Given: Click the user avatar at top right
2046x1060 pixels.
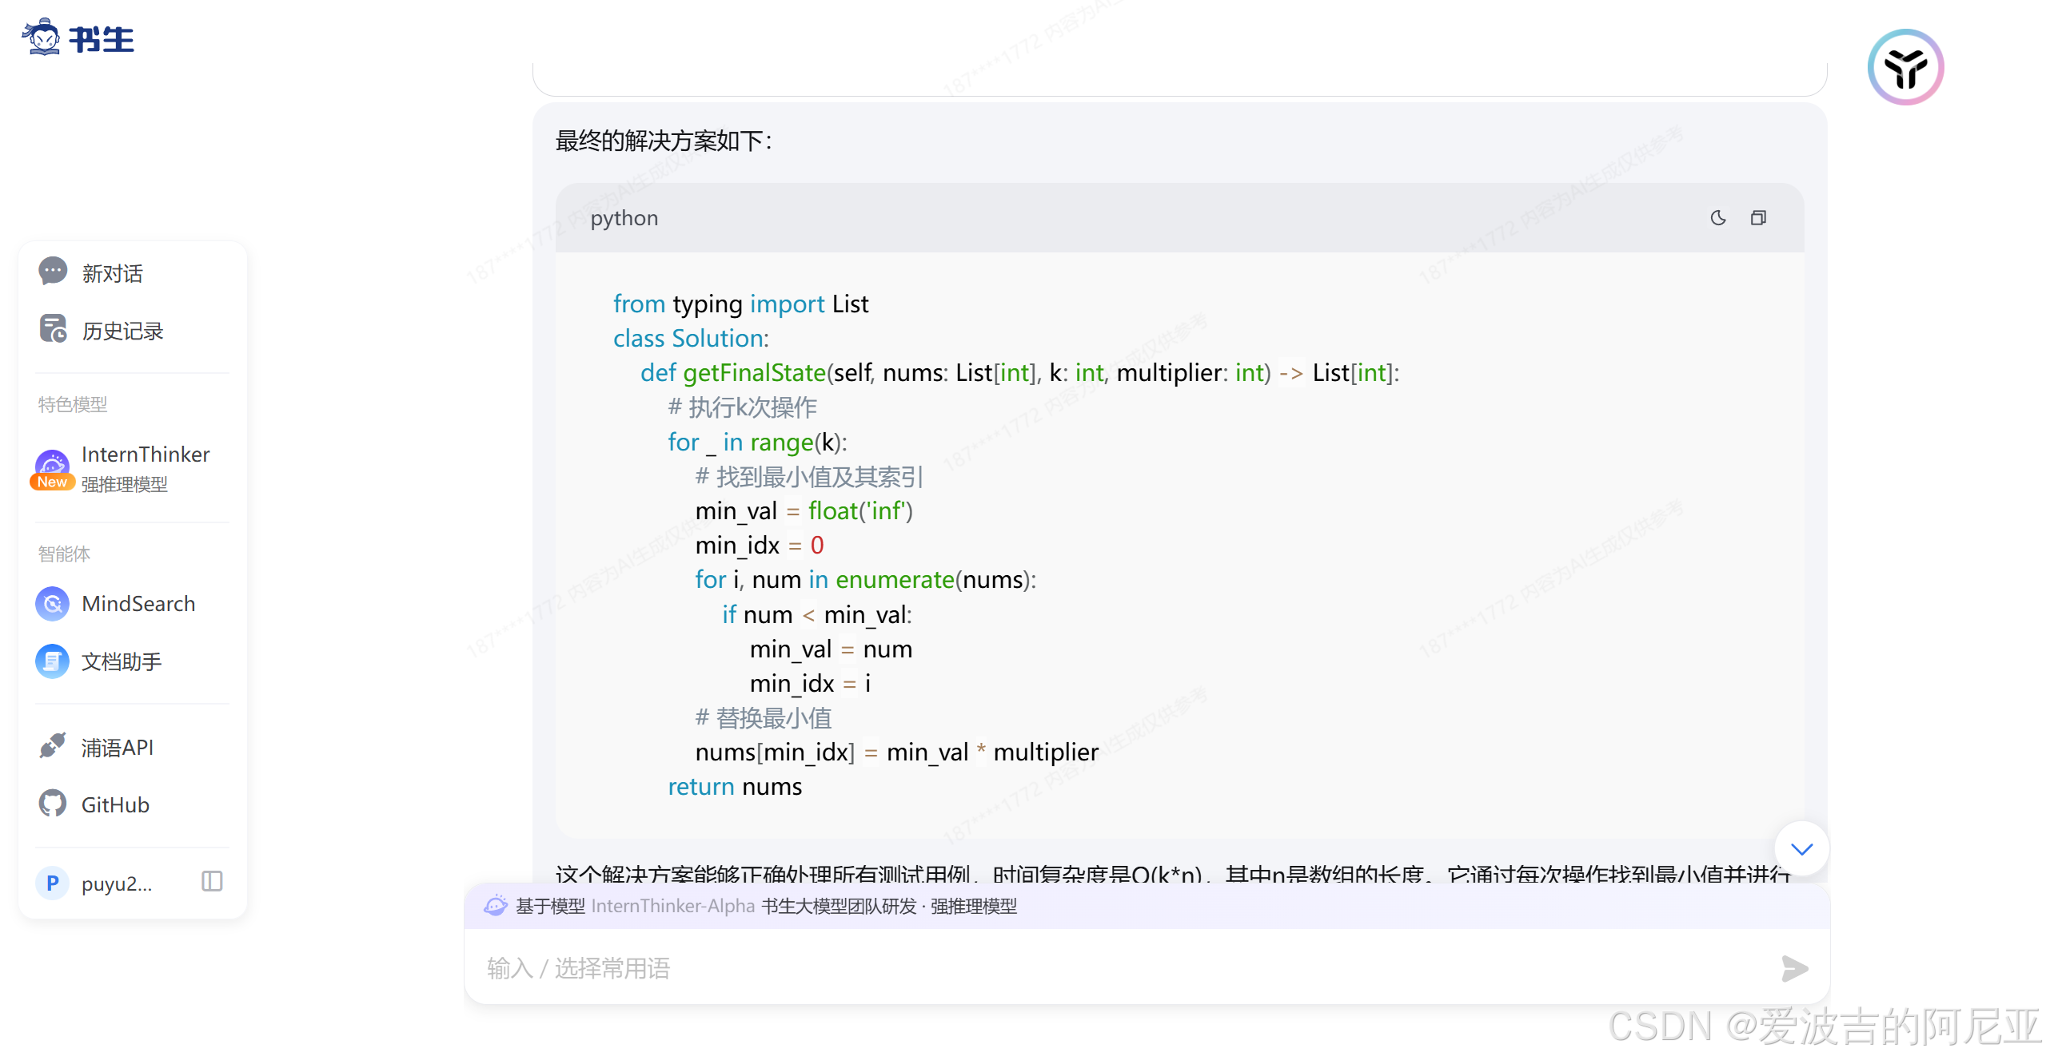Looking at the screenshot, I should [1905, 67].
